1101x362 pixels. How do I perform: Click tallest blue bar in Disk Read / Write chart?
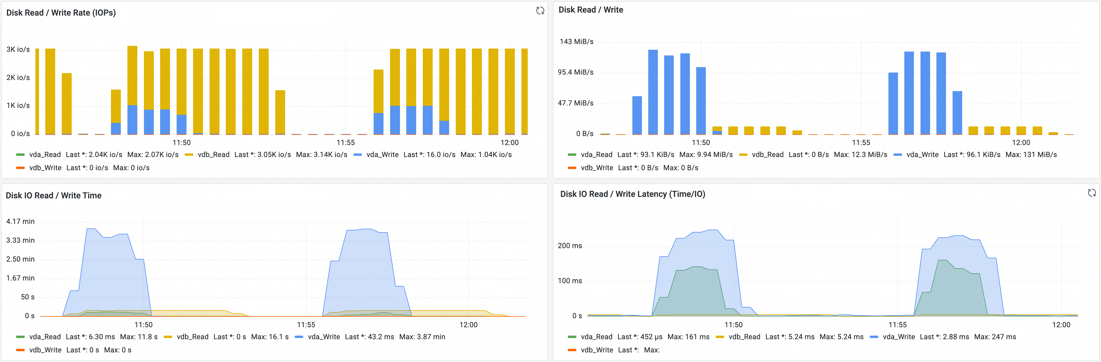tap(653, 92)
